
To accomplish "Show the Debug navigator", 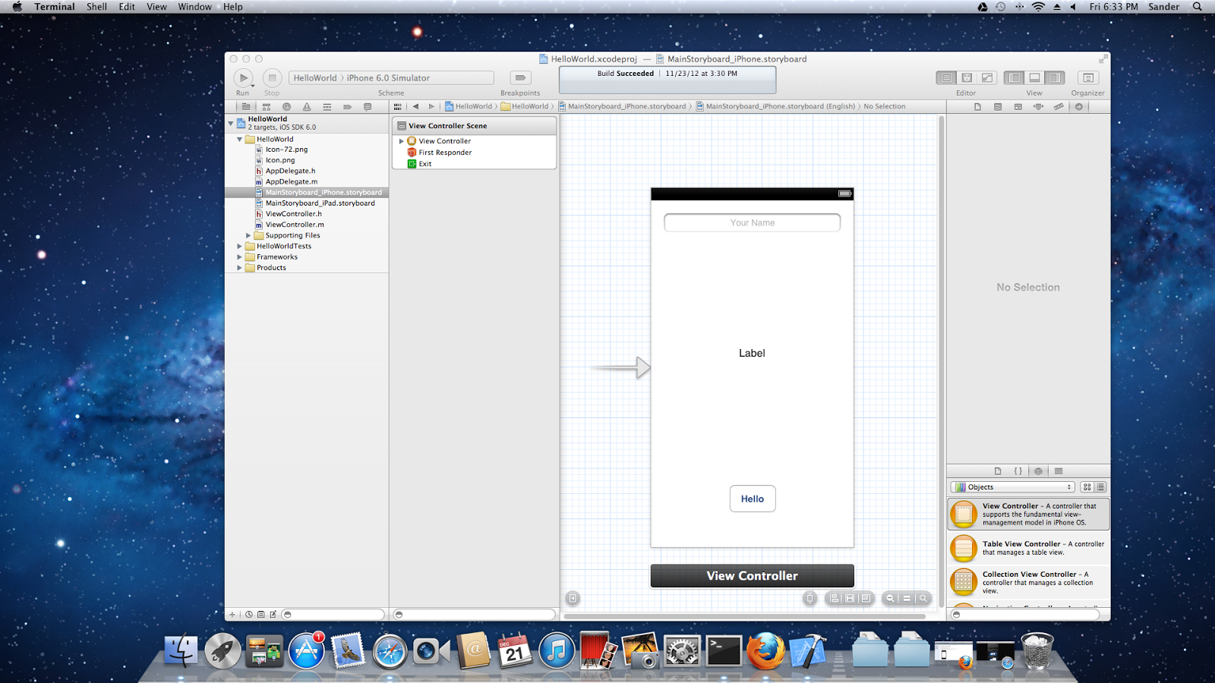I will (327, 106).
